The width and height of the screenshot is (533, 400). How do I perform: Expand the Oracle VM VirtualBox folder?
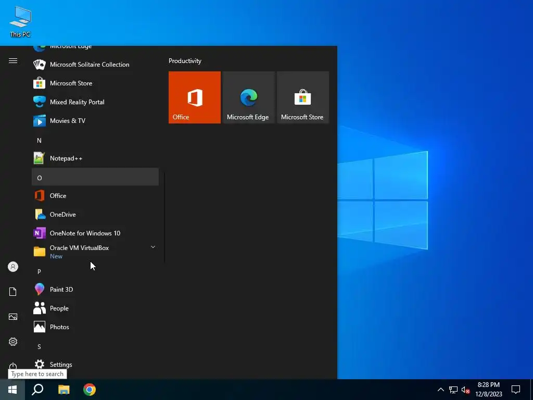click(95, 252)
